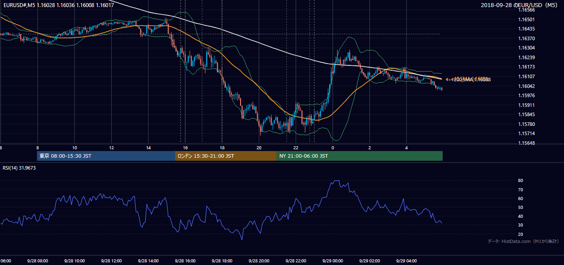564x265 pixels.
Task: Select the ロンドン 15:30-21:00 JST session bar
Action: tap(226, 156)
